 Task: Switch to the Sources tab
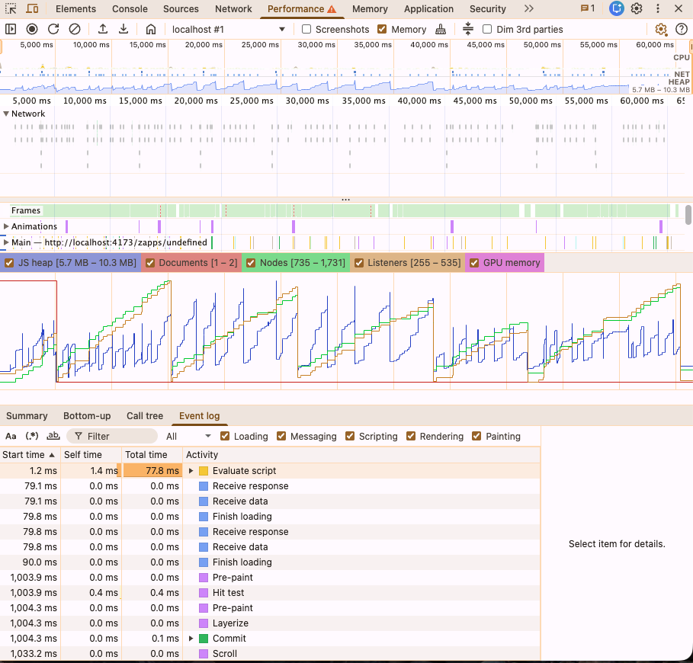181,9
